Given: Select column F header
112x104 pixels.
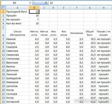Looking at the screenshot, I should click(77, 8).
